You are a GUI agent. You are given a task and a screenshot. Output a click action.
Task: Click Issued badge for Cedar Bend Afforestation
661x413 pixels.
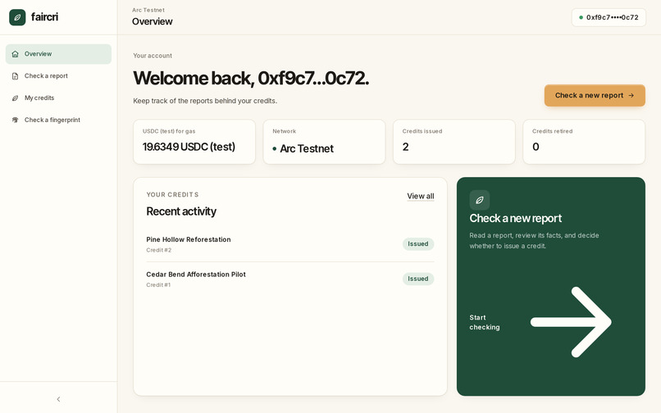coord(418,279)
